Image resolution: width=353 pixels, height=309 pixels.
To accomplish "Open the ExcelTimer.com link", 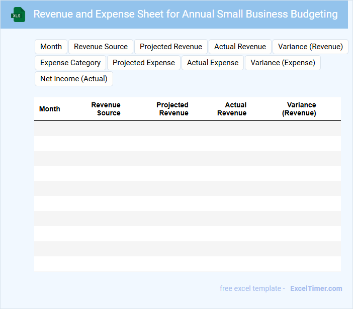I will click(x=316, y=288).
